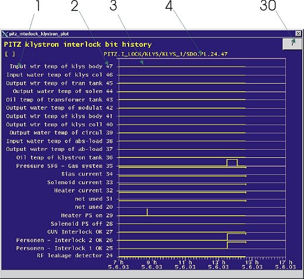Image resolution: width=304 pixels, height=279 pixels.
Task: Select label 'Input water temp of abs-load 38'
Action: click(x=60, y=141)
